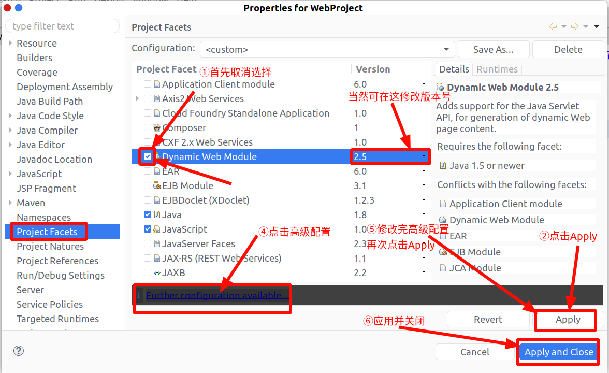Click the EJB Module facet icon
Screen dimensions: 609x373
tap(157, 185)
